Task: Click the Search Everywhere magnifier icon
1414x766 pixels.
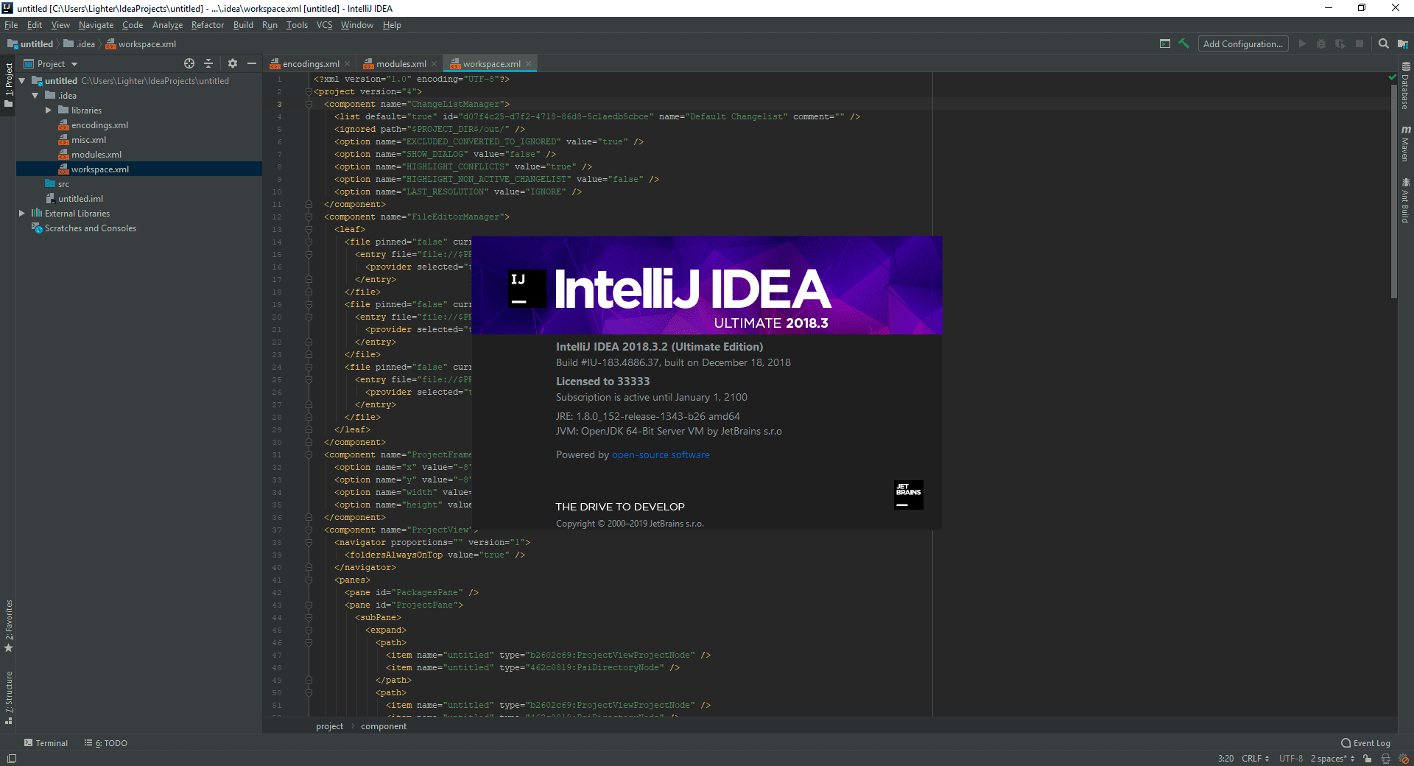Action: 1384,43
